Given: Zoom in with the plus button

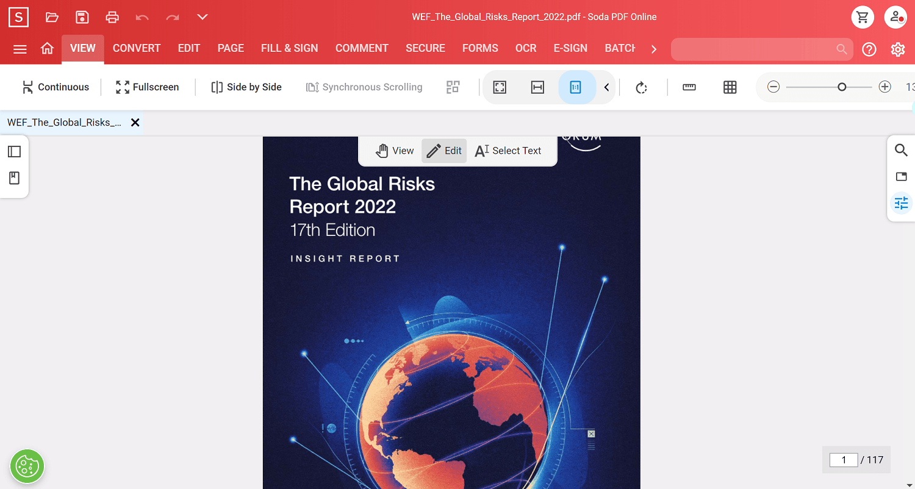Looking at the screenshot, I should [885, 87].
